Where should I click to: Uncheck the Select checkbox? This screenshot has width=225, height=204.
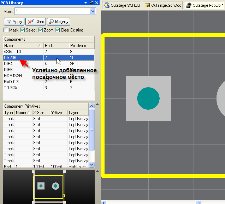[22, 30]
